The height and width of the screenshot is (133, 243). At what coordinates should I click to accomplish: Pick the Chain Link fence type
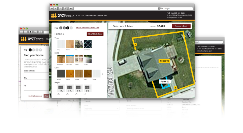coord(88,44)
